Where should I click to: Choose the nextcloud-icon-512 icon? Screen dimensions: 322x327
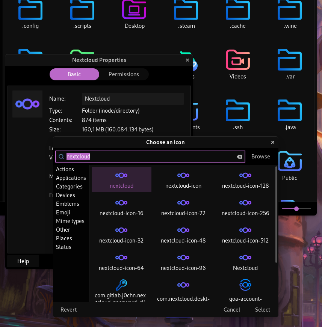pyautogui.click(x=245, y=234)
